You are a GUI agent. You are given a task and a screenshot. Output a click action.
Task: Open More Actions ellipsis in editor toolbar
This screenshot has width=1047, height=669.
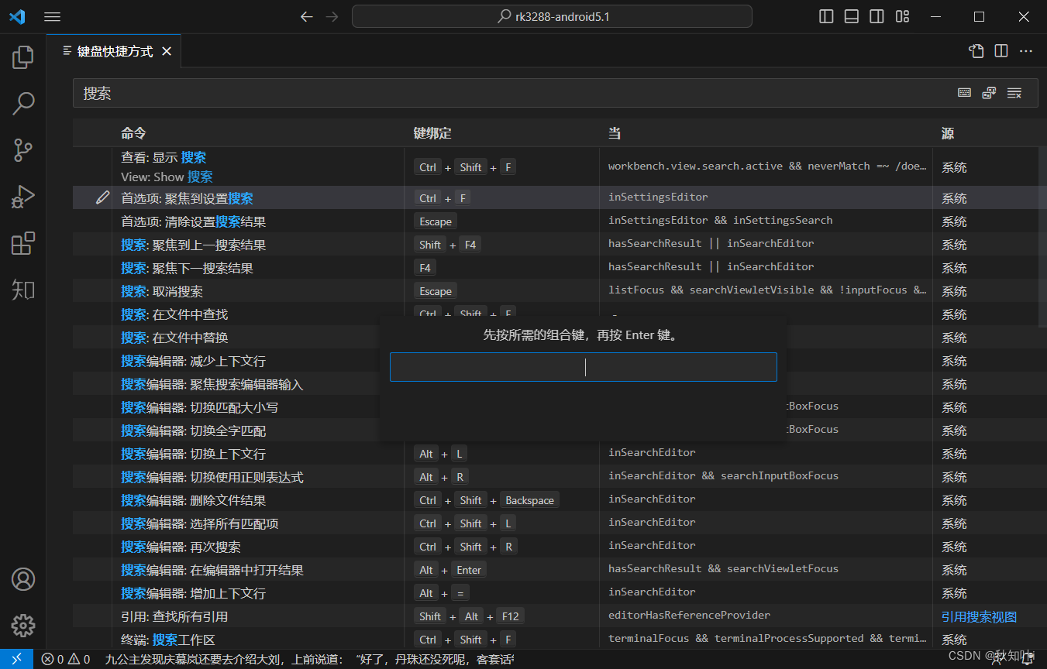1026,51
